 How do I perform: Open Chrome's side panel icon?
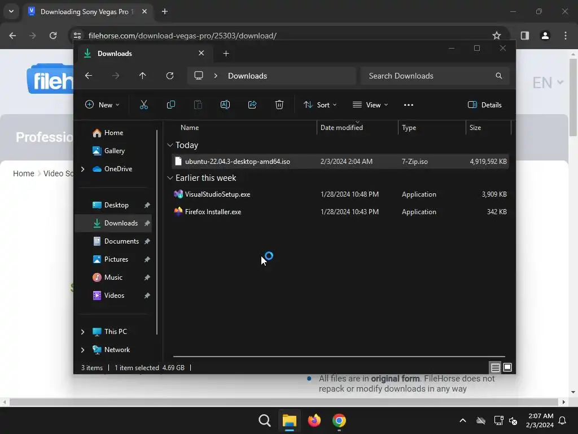click(x=525, y=36)
